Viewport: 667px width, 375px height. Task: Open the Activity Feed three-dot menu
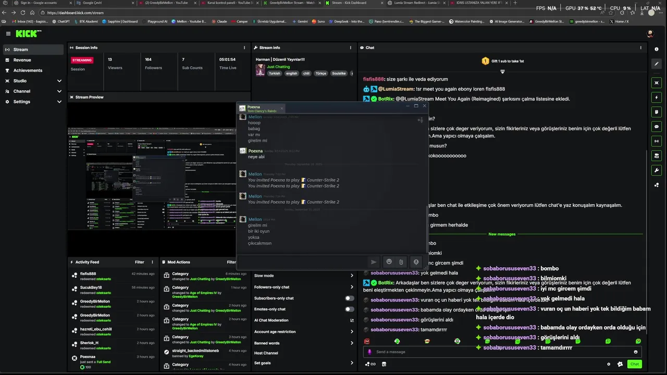[x=153, y=262]
